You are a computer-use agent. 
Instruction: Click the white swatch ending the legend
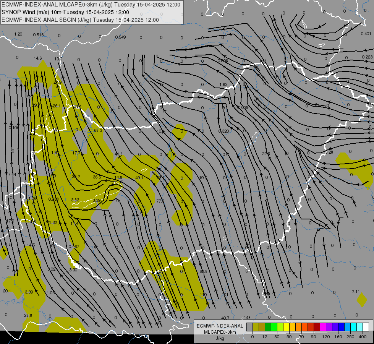point(366,327)
